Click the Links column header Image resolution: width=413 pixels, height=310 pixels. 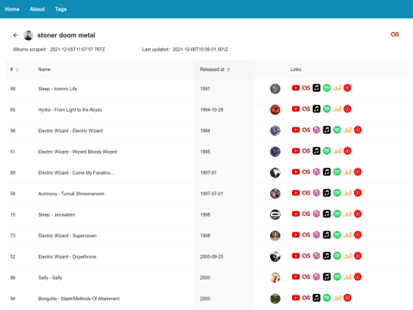click(295, 70)
